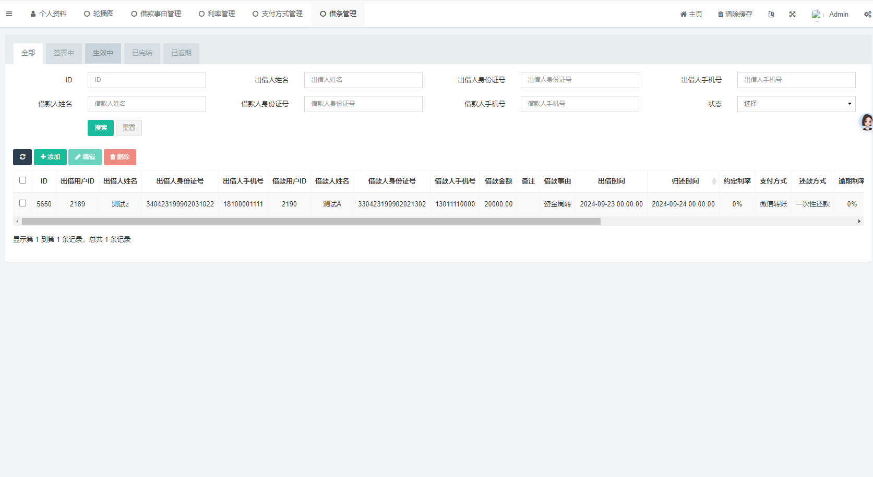Viewport: 873px width, 477px height.
Task: Open the 状态 select dropdown
Action: (796, 104)
